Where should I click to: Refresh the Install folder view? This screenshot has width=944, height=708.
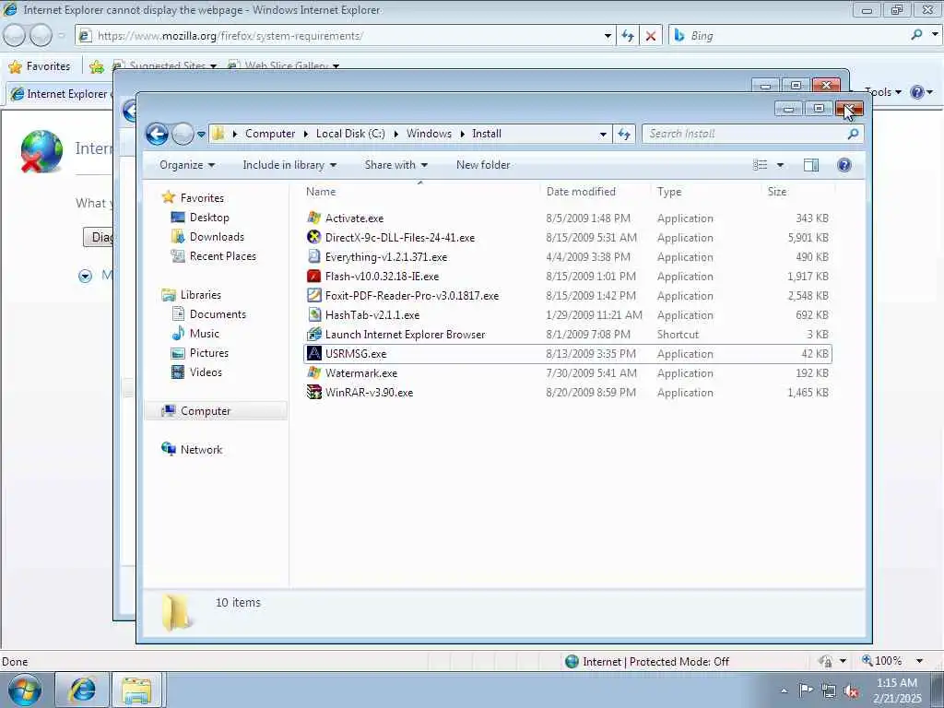(x=624, y=134)
